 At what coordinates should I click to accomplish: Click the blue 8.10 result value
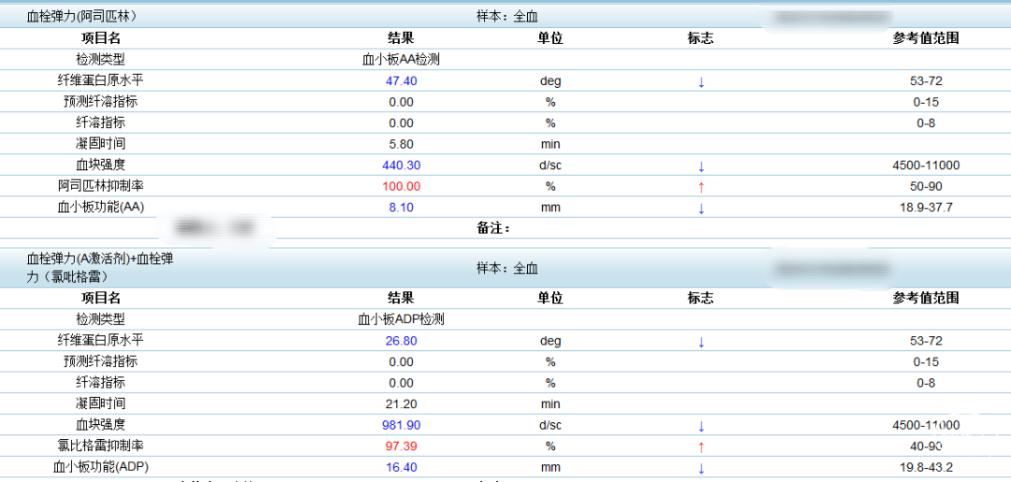pos(401,208)
